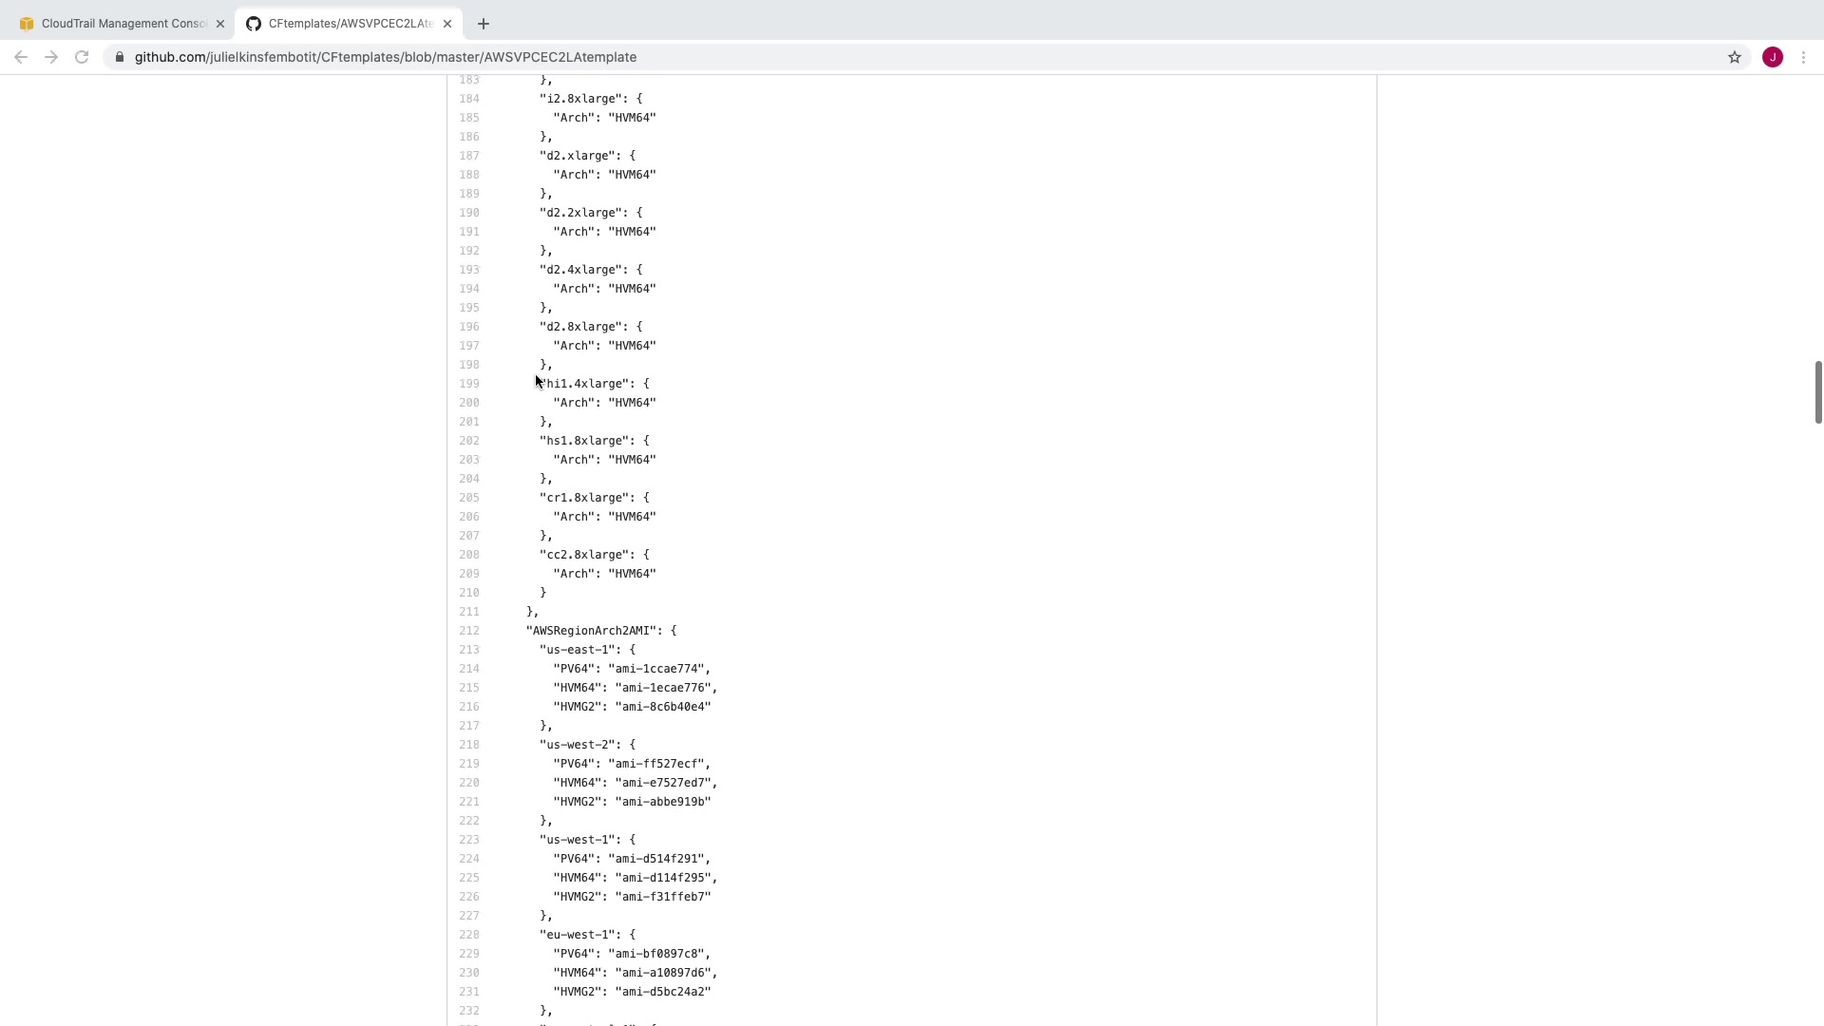The width and height of the screenshot is (1824, 1026).
Task: View site lock security info
Action: (120, 57)
